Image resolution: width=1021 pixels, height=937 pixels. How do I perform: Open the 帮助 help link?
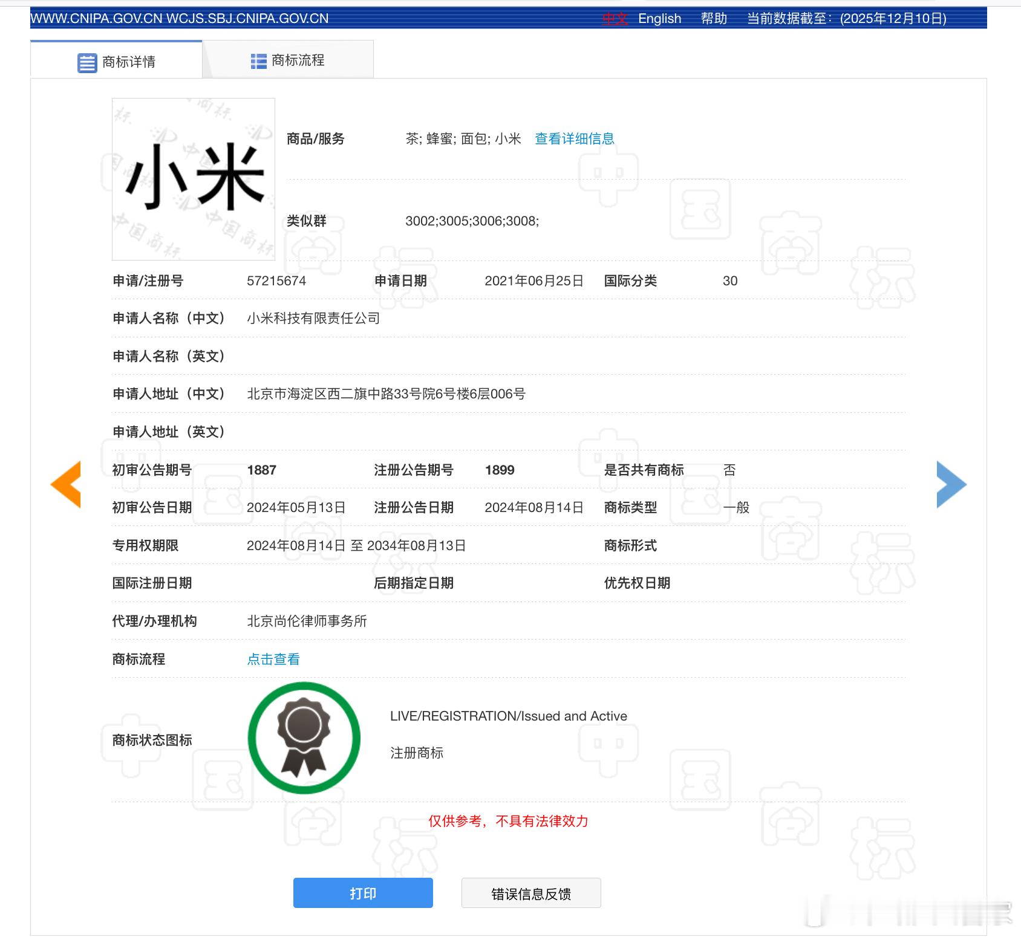click(x=714, y=19)
